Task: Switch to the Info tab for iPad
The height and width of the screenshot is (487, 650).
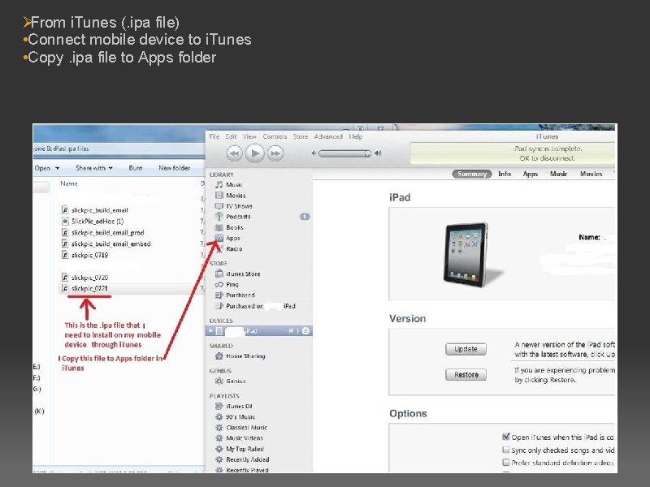Action: click(x=504, y=174)
